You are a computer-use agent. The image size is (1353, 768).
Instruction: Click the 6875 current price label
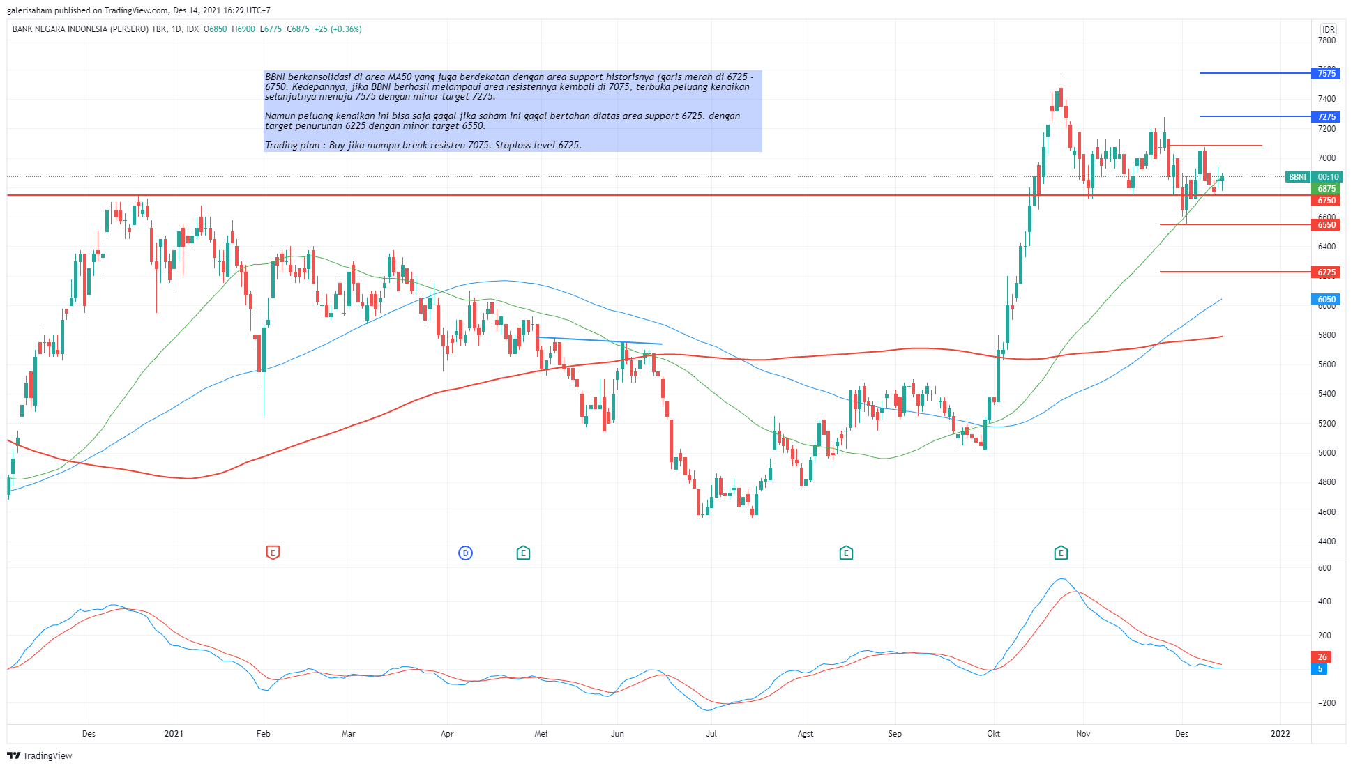1326,189
